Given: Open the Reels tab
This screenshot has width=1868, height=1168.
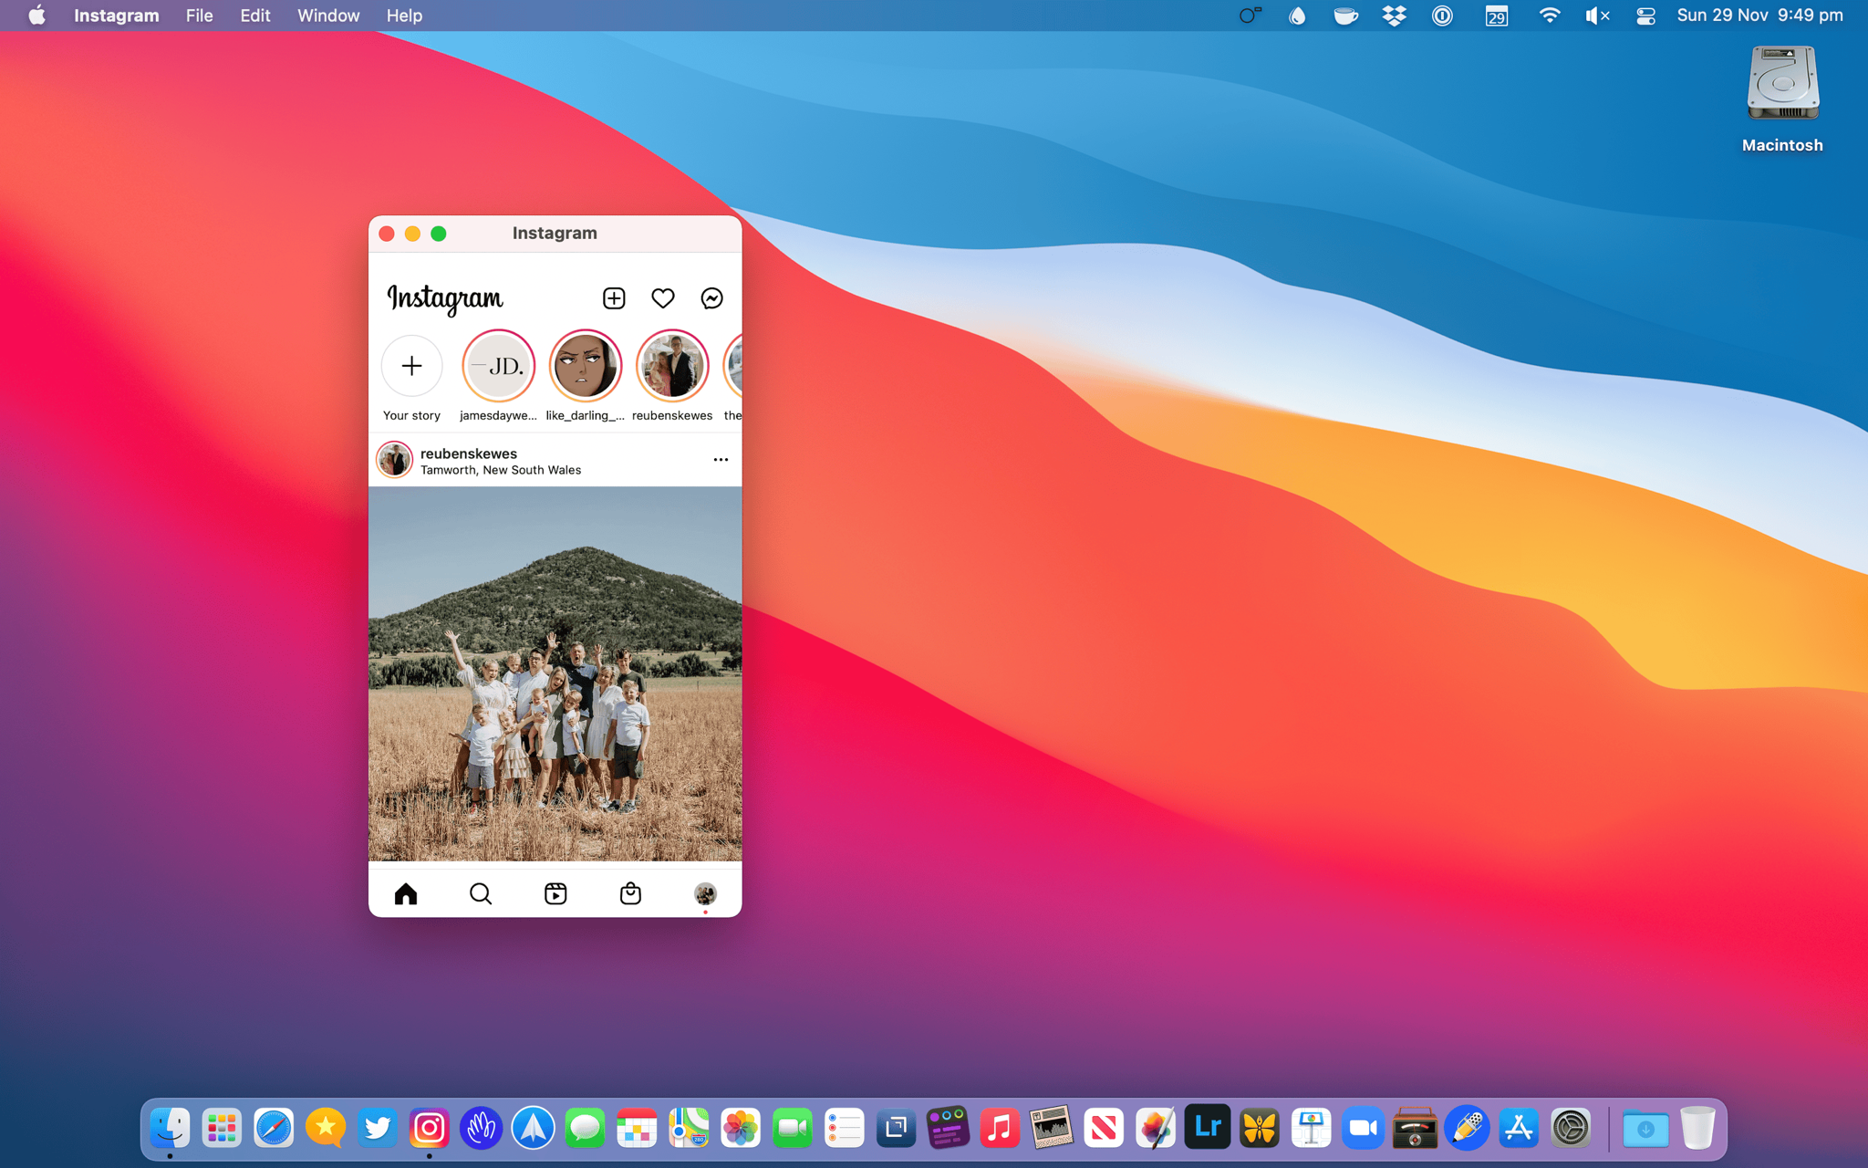Looking at the screenshot, I should (x=555, y=893).
